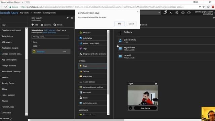The height and width of the screenshot is (121, 215).
Task: Pin the Key vaults blade
Action: coord(68,18)
